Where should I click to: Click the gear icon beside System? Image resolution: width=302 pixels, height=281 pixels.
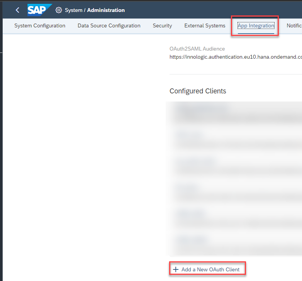[59, 10]
